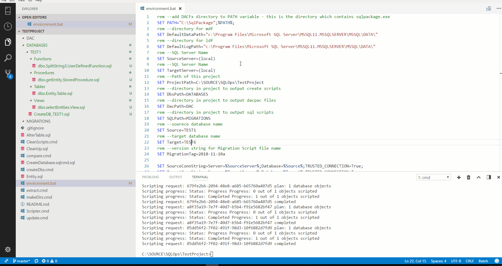502x266 pixels.
Task: Open AlterTable.sql file
Action: click(76, 135)
